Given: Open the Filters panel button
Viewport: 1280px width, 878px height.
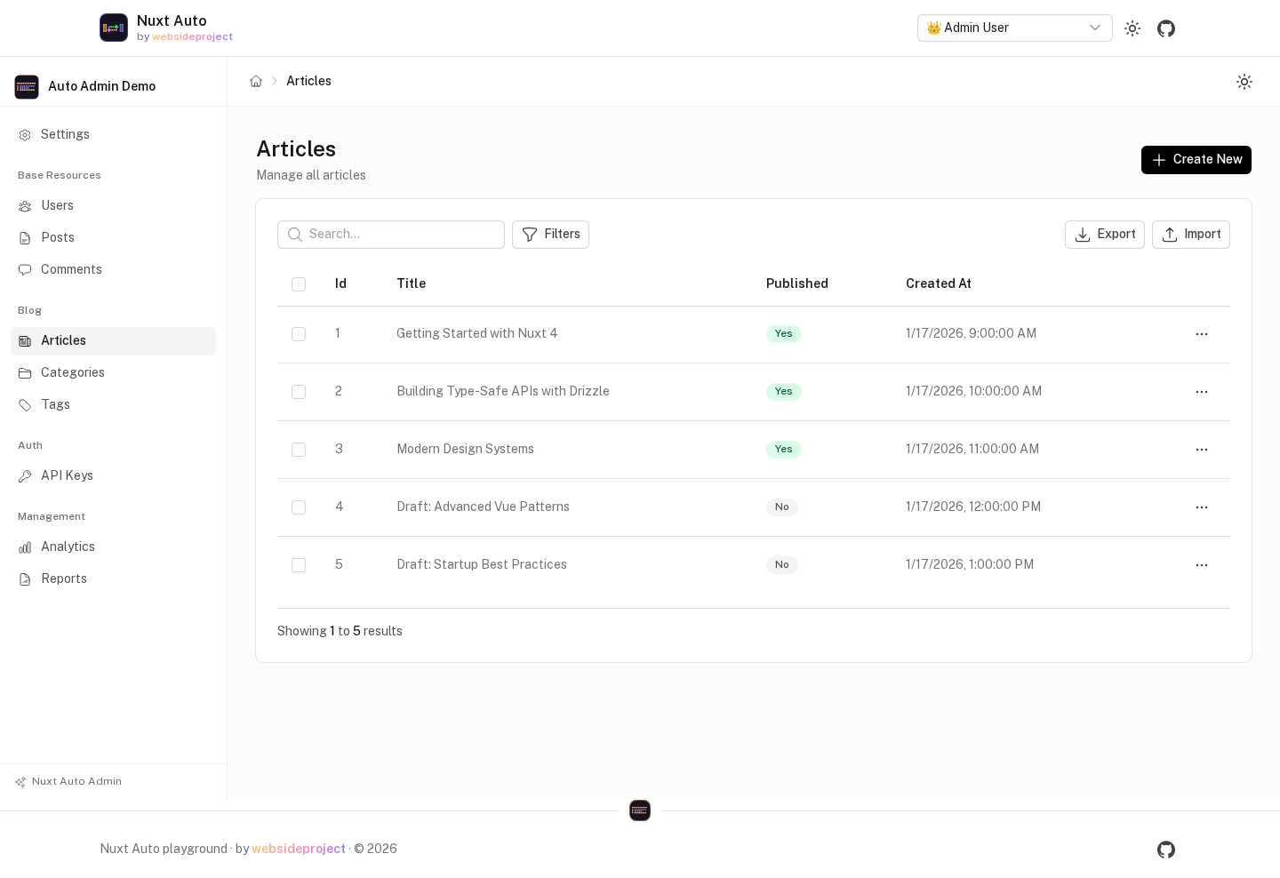Looking at the screenshot, I should 550,235.
